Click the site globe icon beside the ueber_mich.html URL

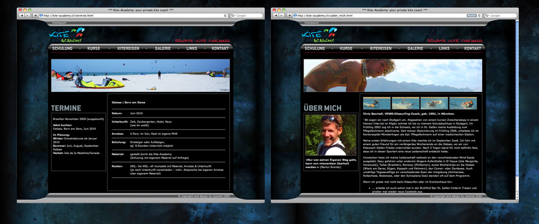pos(295,16)
